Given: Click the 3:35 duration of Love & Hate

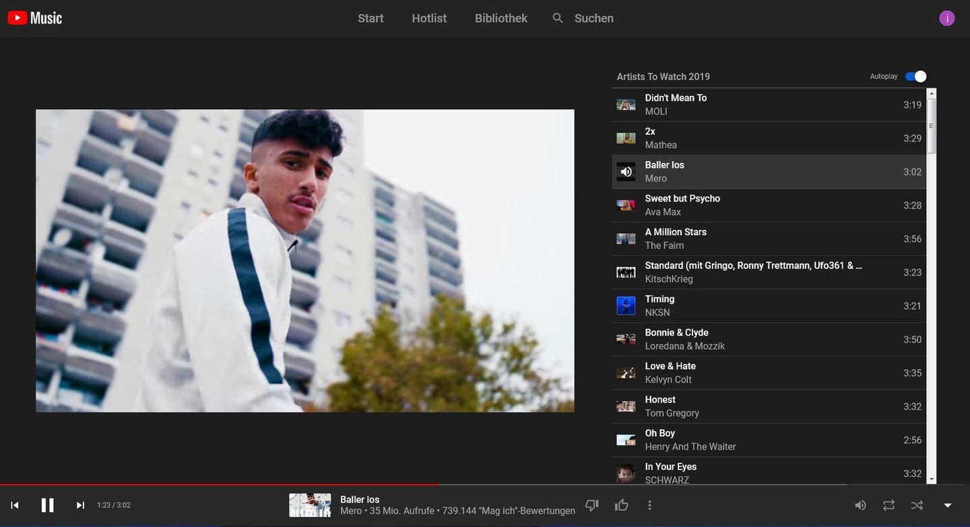Looking at the screenshot, I should (x=913, y=373).
